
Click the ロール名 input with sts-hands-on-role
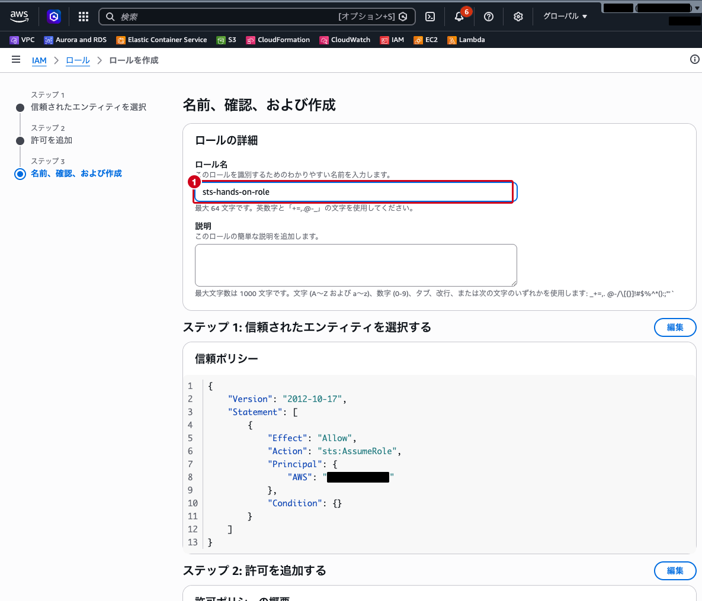coord(356,192)
